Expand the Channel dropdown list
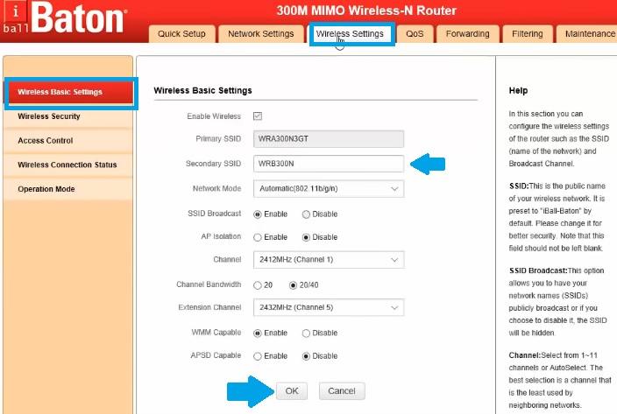Viewport: 617px width, 414px height. point(328,260)
